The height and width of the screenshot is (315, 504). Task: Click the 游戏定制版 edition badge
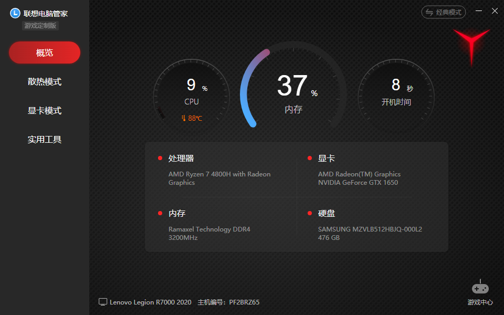[40, 26]
